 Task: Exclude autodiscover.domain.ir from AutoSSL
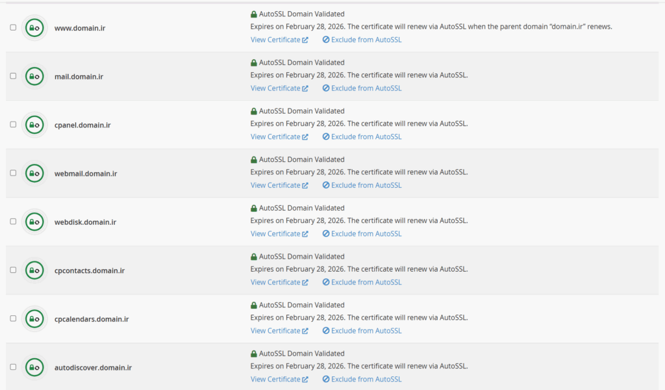coord(362,380)
